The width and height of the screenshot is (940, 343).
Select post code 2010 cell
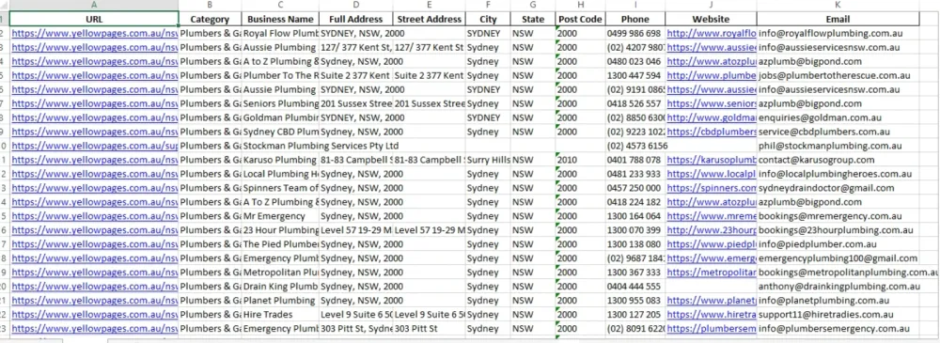(x=580, y=160)
